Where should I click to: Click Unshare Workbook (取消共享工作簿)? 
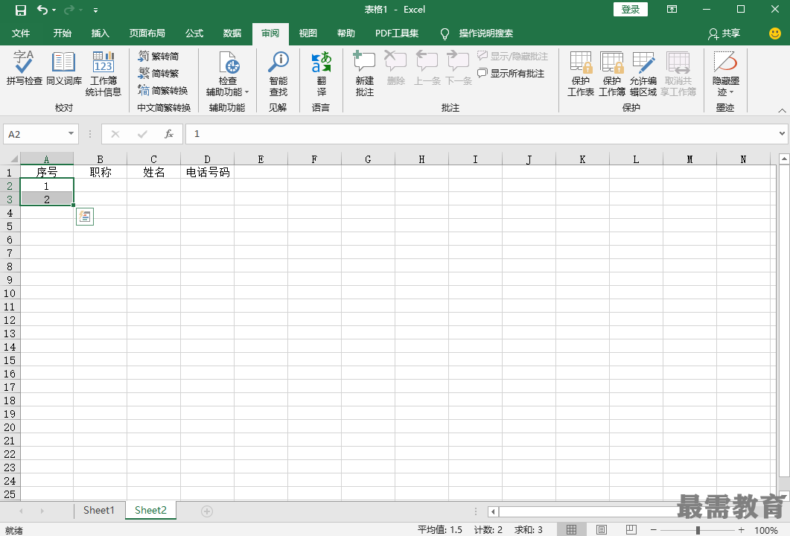point(678,74)
